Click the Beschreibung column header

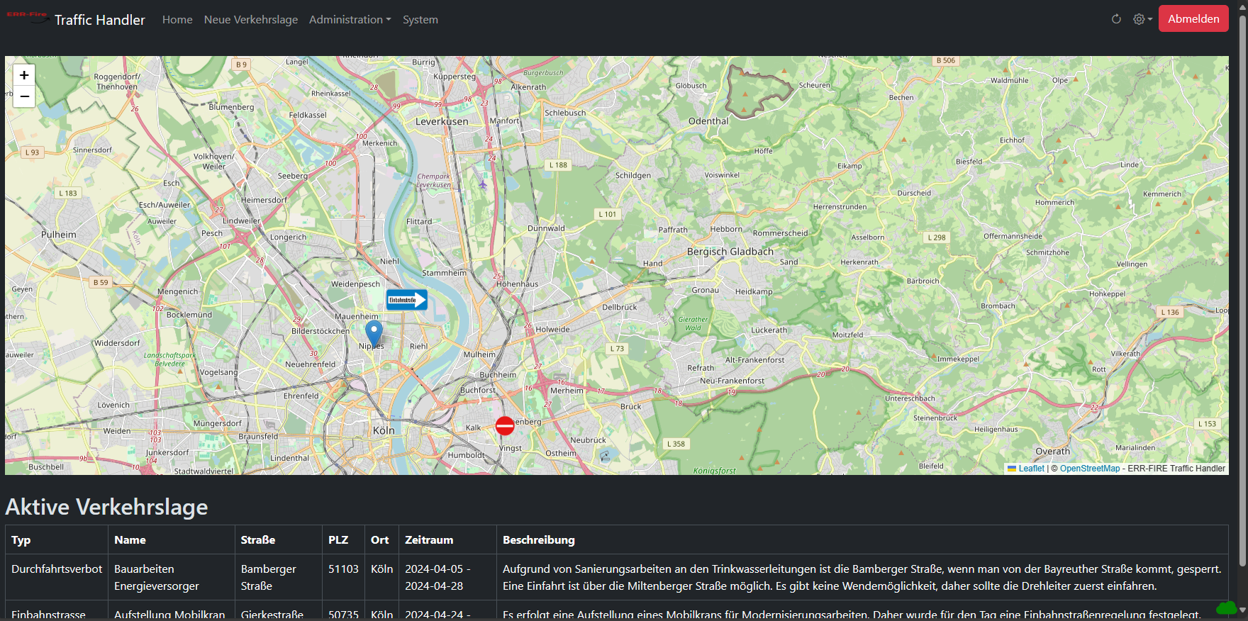539,540
